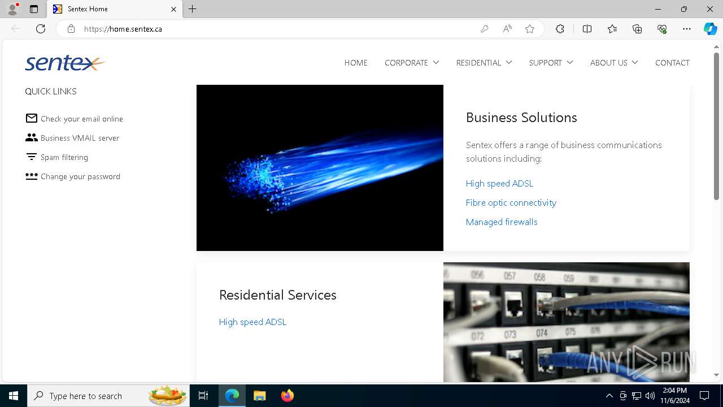Open Settings and more menu
Viewport: 723px width, 407px height.
pyautogui.click(x=687, y=29)
